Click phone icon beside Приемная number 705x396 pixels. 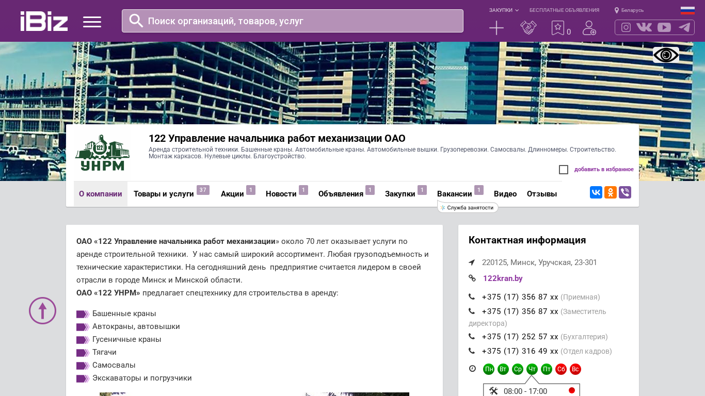coord(472,297)
